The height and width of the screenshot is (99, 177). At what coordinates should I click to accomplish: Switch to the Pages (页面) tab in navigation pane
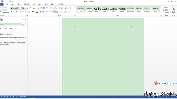tap(5, 29)
